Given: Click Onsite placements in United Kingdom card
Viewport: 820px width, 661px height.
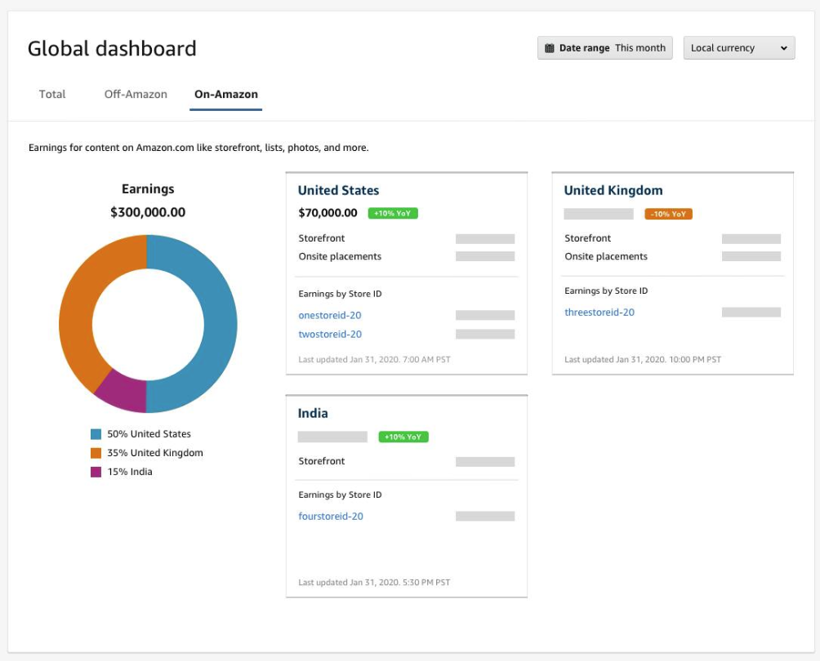Looking at the screenshot, I should tap(672, 256).
